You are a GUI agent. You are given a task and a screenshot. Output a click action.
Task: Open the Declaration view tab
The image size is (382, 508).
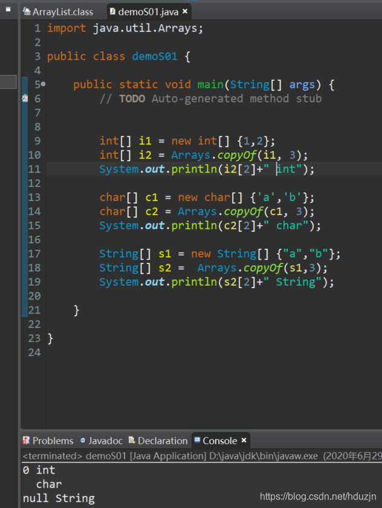158,440
